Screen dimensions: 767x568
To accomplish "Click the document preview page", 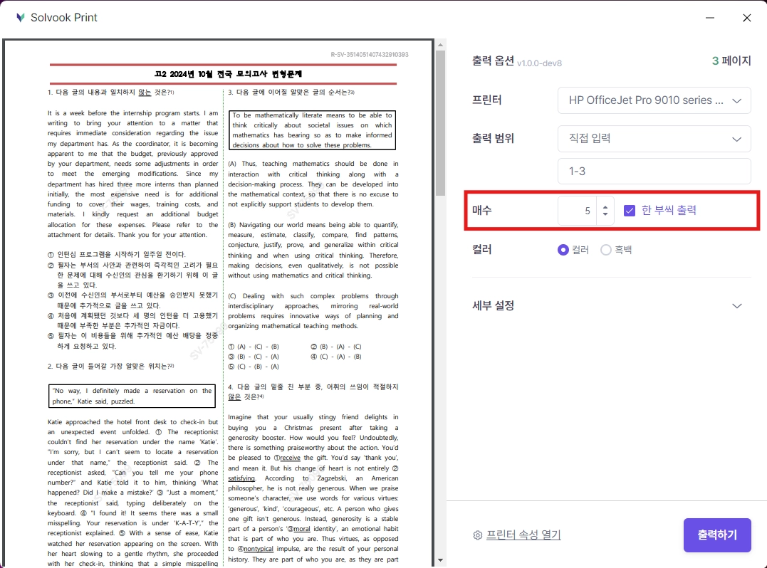I will point(218,303).
